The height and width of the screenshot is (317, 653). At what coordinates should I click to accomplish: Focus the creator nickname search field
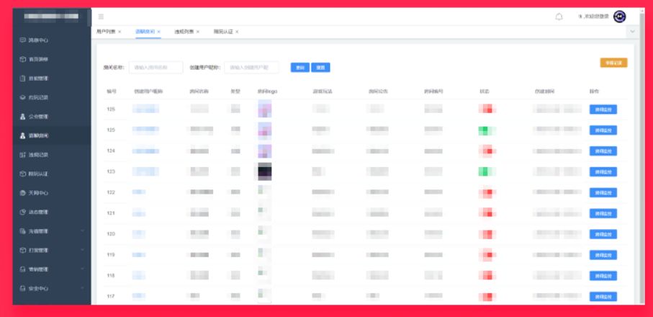click(x=251, y=68)
